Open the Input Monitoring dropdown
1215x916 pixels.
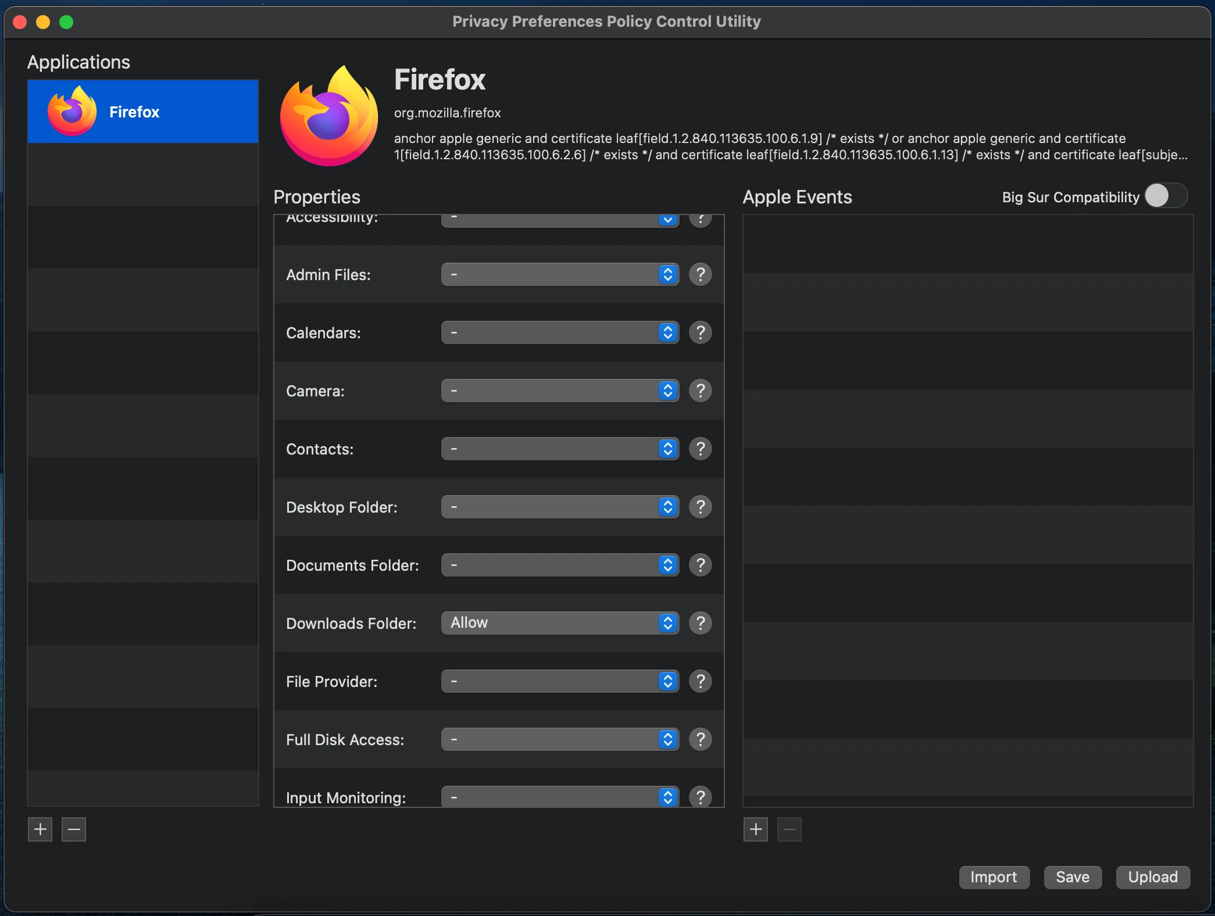pyautogui.click(x=560, y=797)
